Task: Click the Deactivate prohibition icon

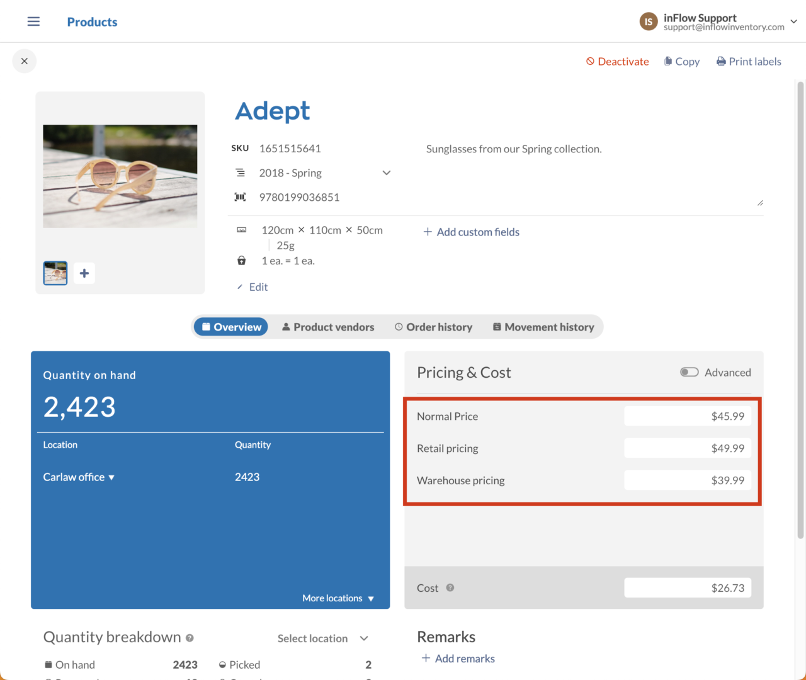Action: [x=589, y=61]
